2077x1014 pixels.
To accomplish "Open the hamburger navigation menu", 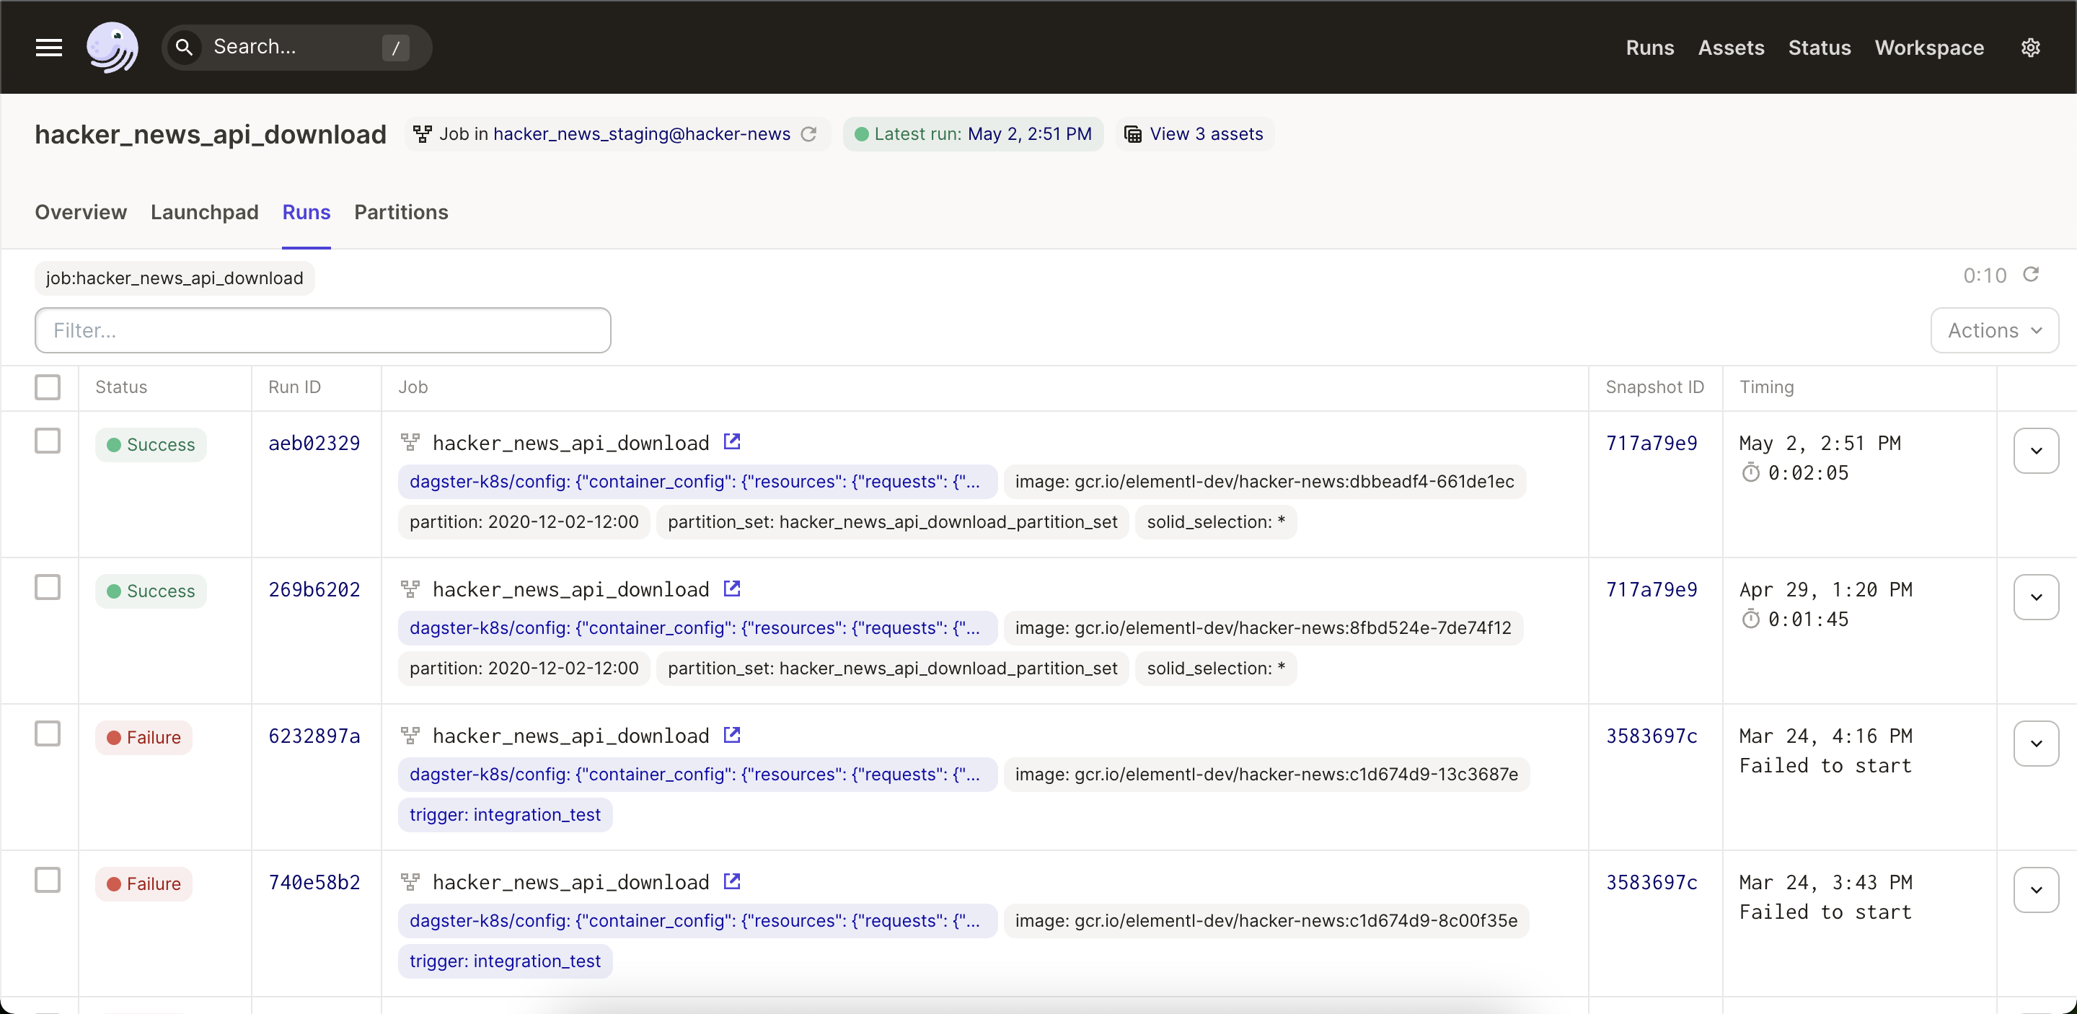I will (x=48, y=48).
